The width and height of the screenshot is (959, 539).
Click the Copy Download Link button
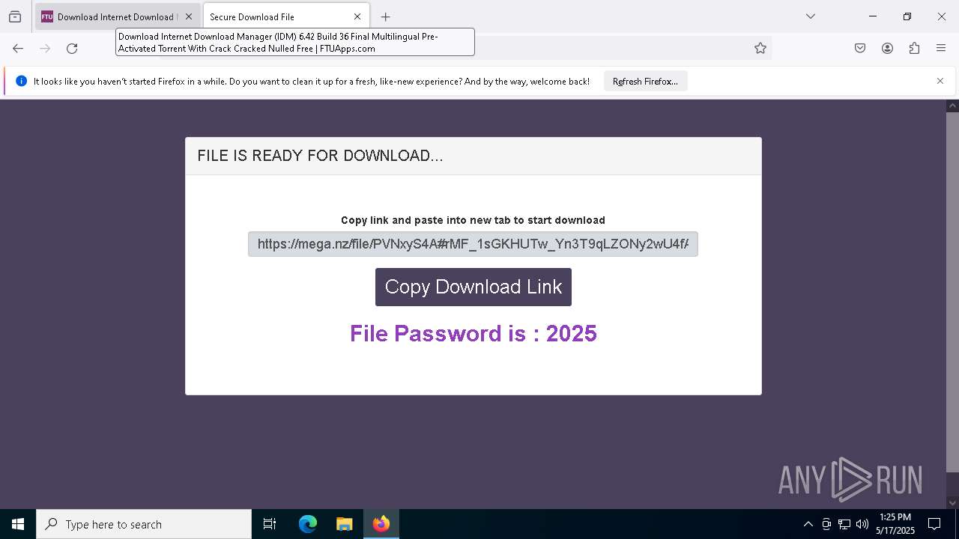pos(474,287)
